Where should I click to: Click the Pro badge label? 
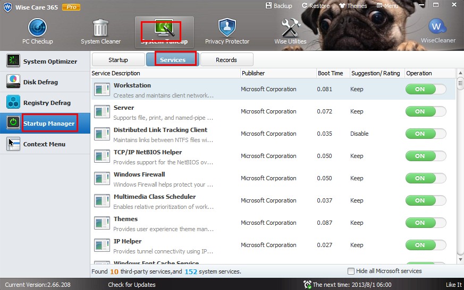coord(71,7)
